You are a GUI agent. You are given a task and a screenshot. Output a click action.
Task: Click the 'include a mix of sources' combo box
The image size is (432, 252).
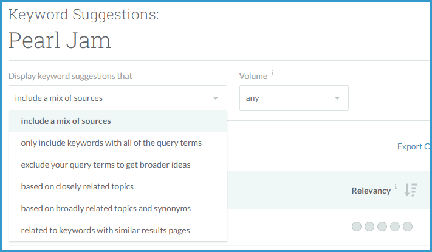pos(109,98)
